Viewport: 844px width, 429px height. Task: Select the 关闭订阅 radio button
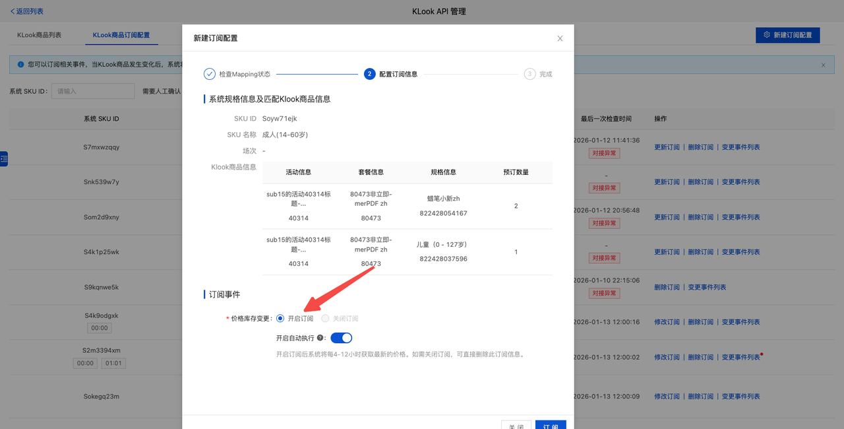click(324, 318)
